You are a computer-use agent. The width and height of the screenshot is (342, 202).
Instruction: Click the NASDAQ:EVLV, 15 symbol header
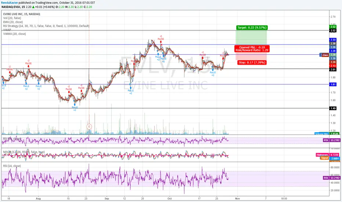tap(13, 7)
